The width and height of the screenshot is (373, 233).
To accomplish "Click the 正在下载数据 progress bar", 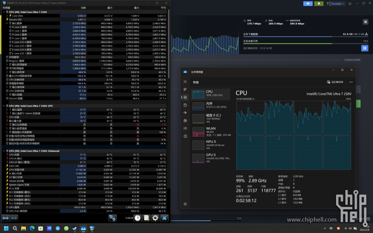I will (x=305, y=37).
